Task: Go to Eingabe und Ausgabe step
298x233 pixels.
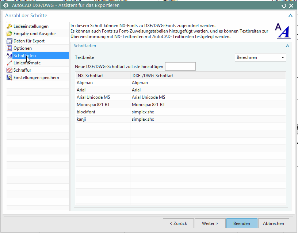Action: (x=35, y=34)
